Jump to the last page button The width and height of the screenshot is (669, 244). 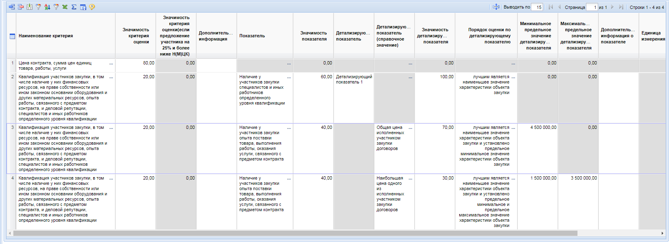[x=621, y=7]
